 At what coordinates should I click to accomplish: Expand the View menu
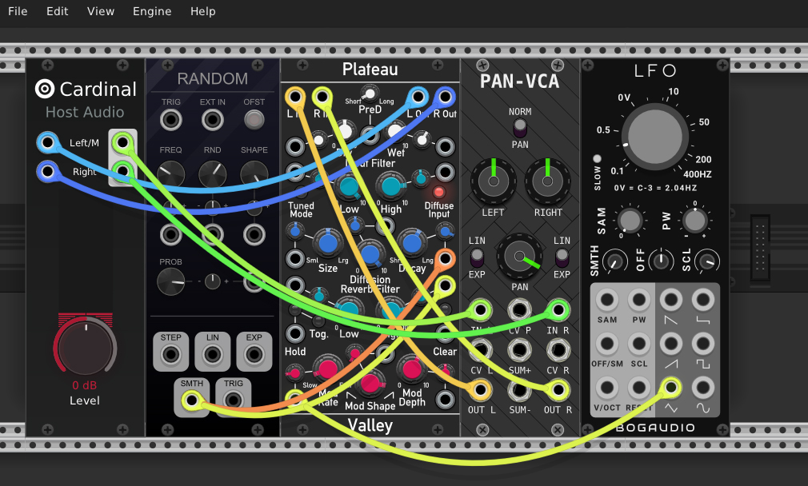[101, 11]
